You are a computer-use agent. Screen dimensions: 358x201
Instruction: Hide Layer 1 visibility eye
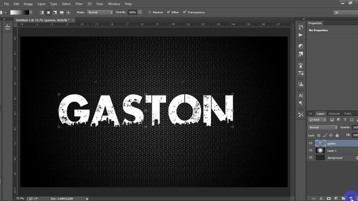[310, 150]
